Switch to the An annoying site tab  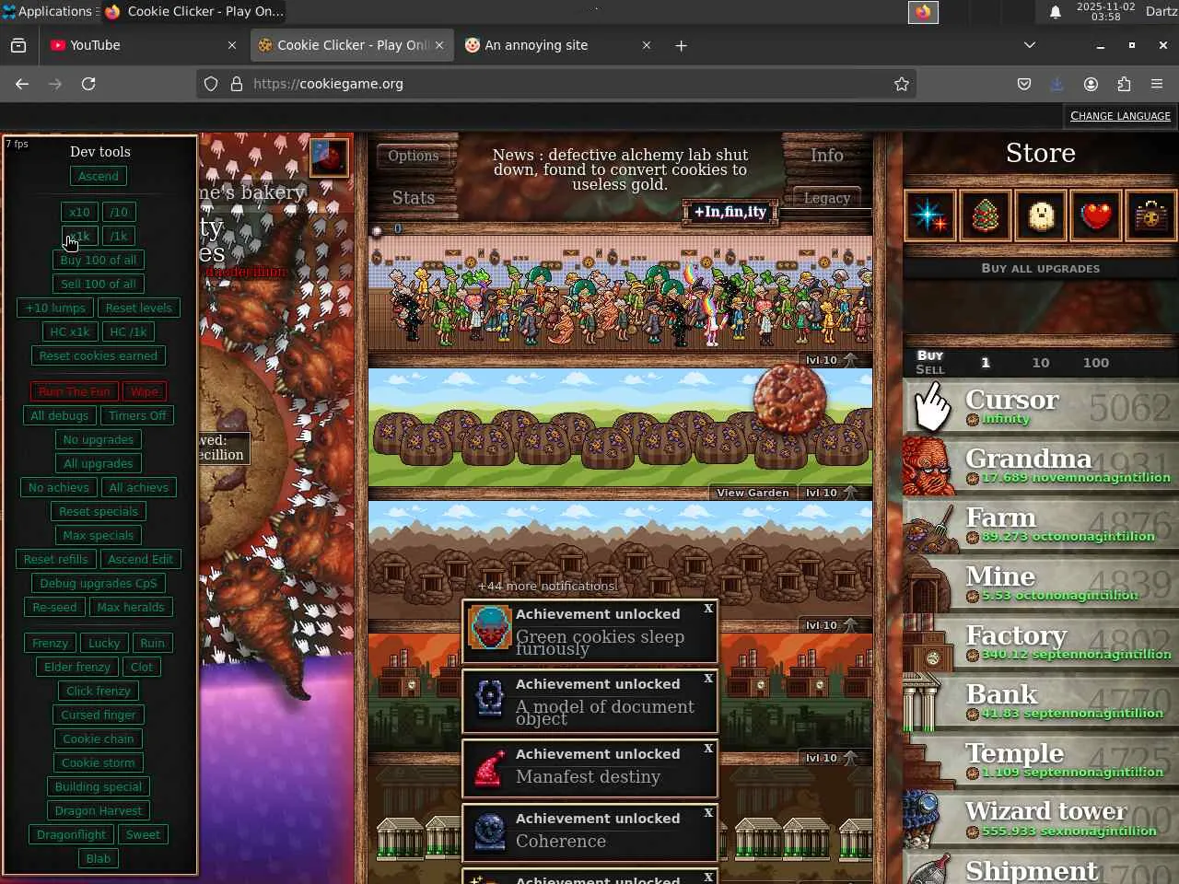(x=559, y=45)
